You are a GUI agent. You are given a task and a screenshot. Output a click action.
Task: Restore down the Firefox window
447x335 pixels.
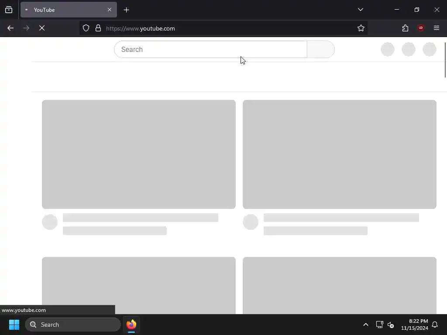[x=416, y=10]
